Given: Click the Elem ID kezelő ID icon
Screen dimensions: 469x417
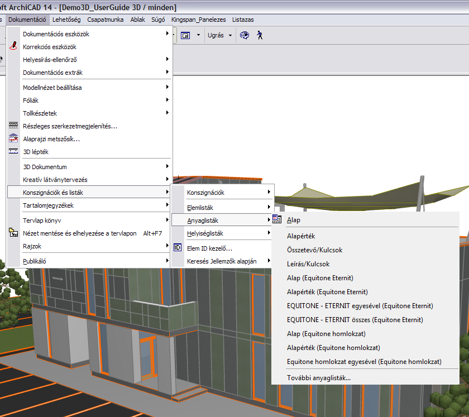Looking at the screenshot, I should pyautogui.click(x=178, y=247).
